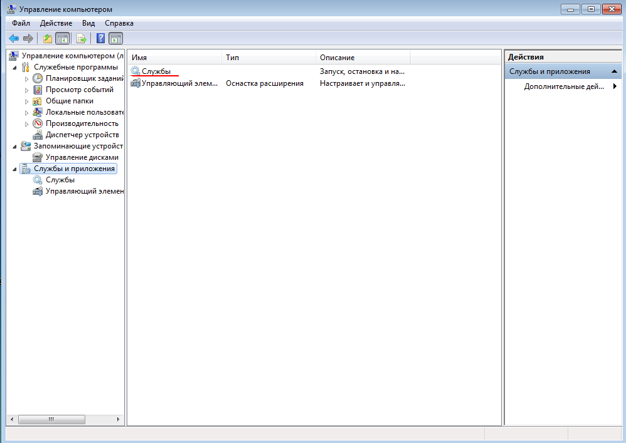The height and width of the screenshot is (443, 626).
Task: Expand the Просмотр событий tree node
Action: (27, 90)
